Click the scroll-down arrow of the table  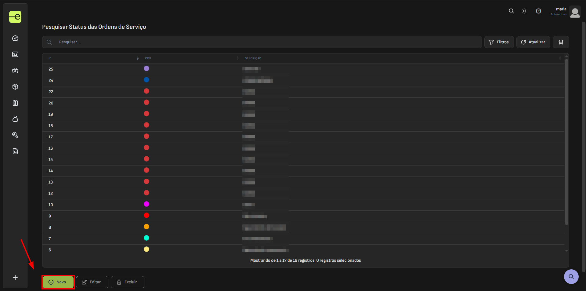point(566,251)
